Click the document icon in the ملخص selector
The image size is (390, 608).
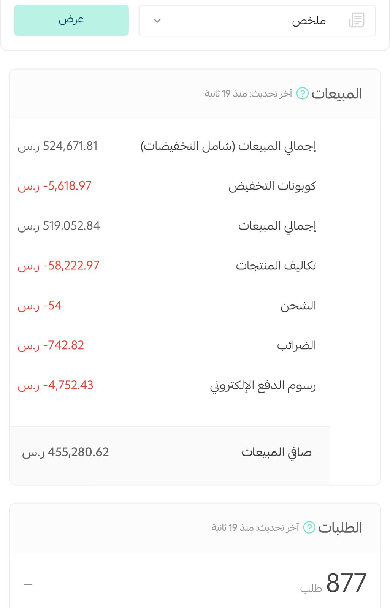357,20
